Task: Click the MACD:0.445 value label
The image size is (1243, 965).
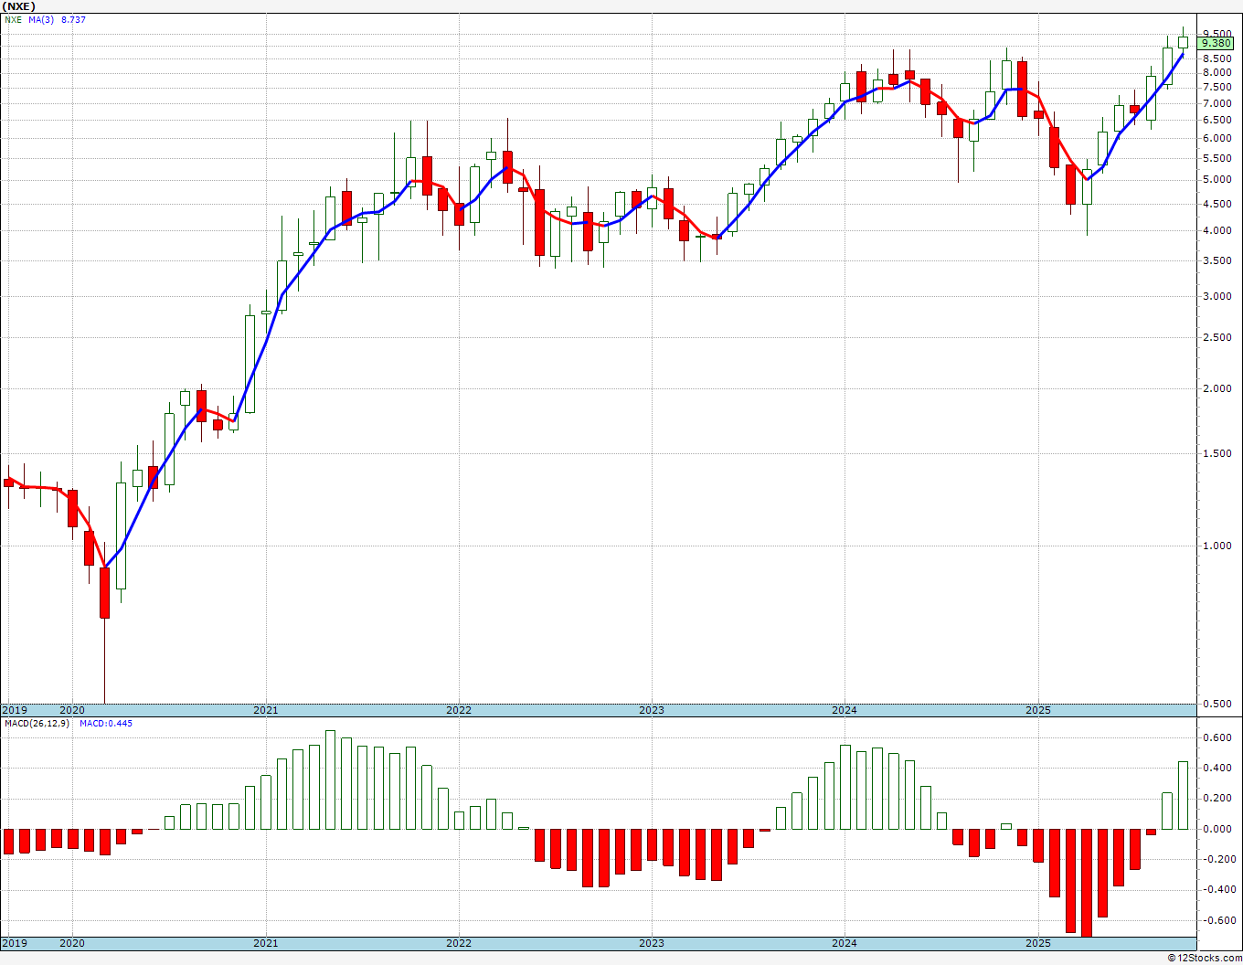Action: pos(106,724)
